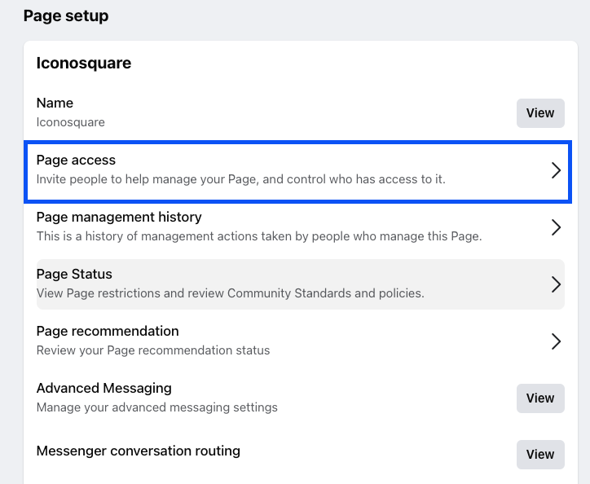Select the Page access title text
This screenshot has height=484, width=590.
(76, 161)
